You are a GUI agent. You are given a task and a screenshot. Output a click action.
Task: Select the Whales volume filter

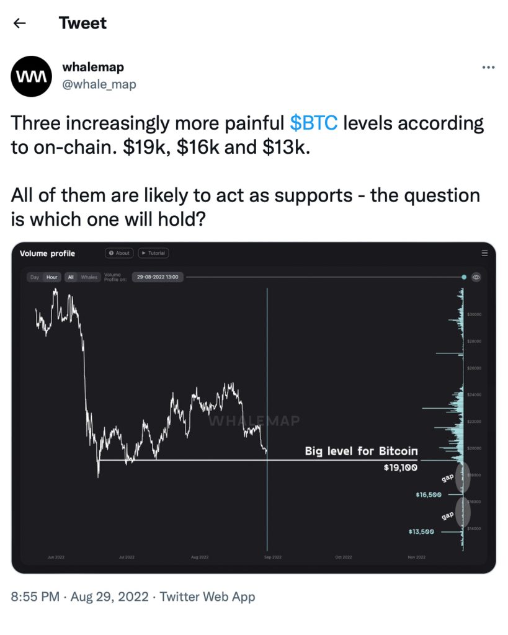89,277
